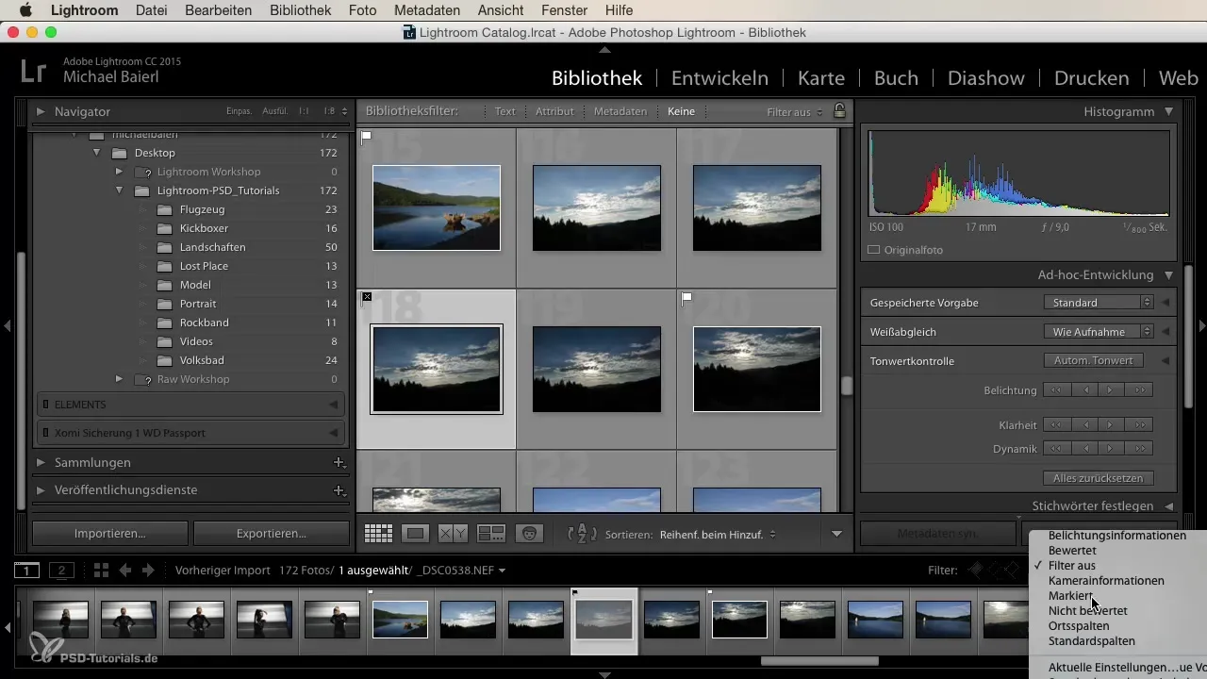
Task: Add a new collection with the plus icon
Action: tap(339, 463)
